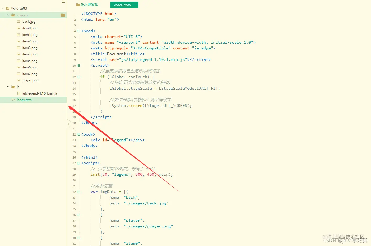Image resolution: width=371 pixels, height=246 pixels.
Task: Switch to the index.html editor tab
Action: point(124,5)
